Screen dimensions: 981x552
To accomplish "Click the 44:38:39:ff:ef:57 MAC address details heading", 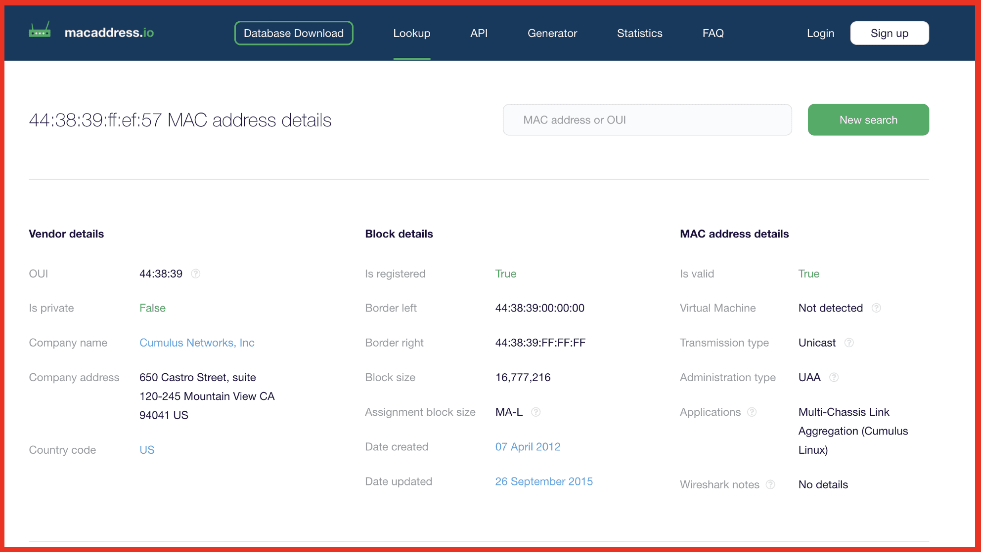I will tap(180, 120).
